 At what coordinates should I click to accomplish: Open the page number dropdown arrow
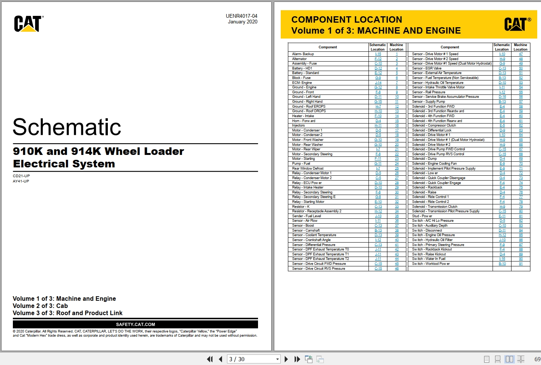[277, 359]
